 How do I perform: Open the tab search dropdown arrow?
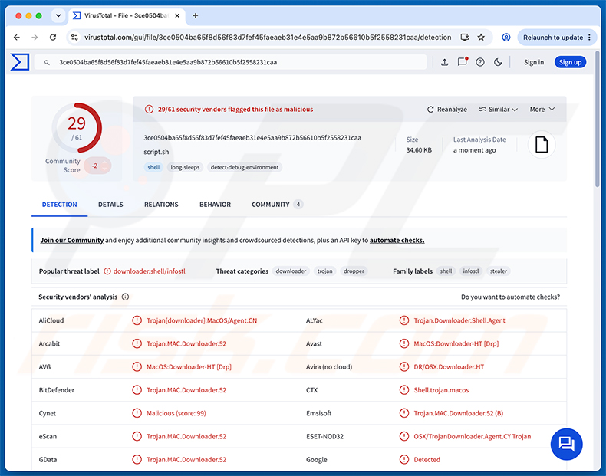(58, 16)
